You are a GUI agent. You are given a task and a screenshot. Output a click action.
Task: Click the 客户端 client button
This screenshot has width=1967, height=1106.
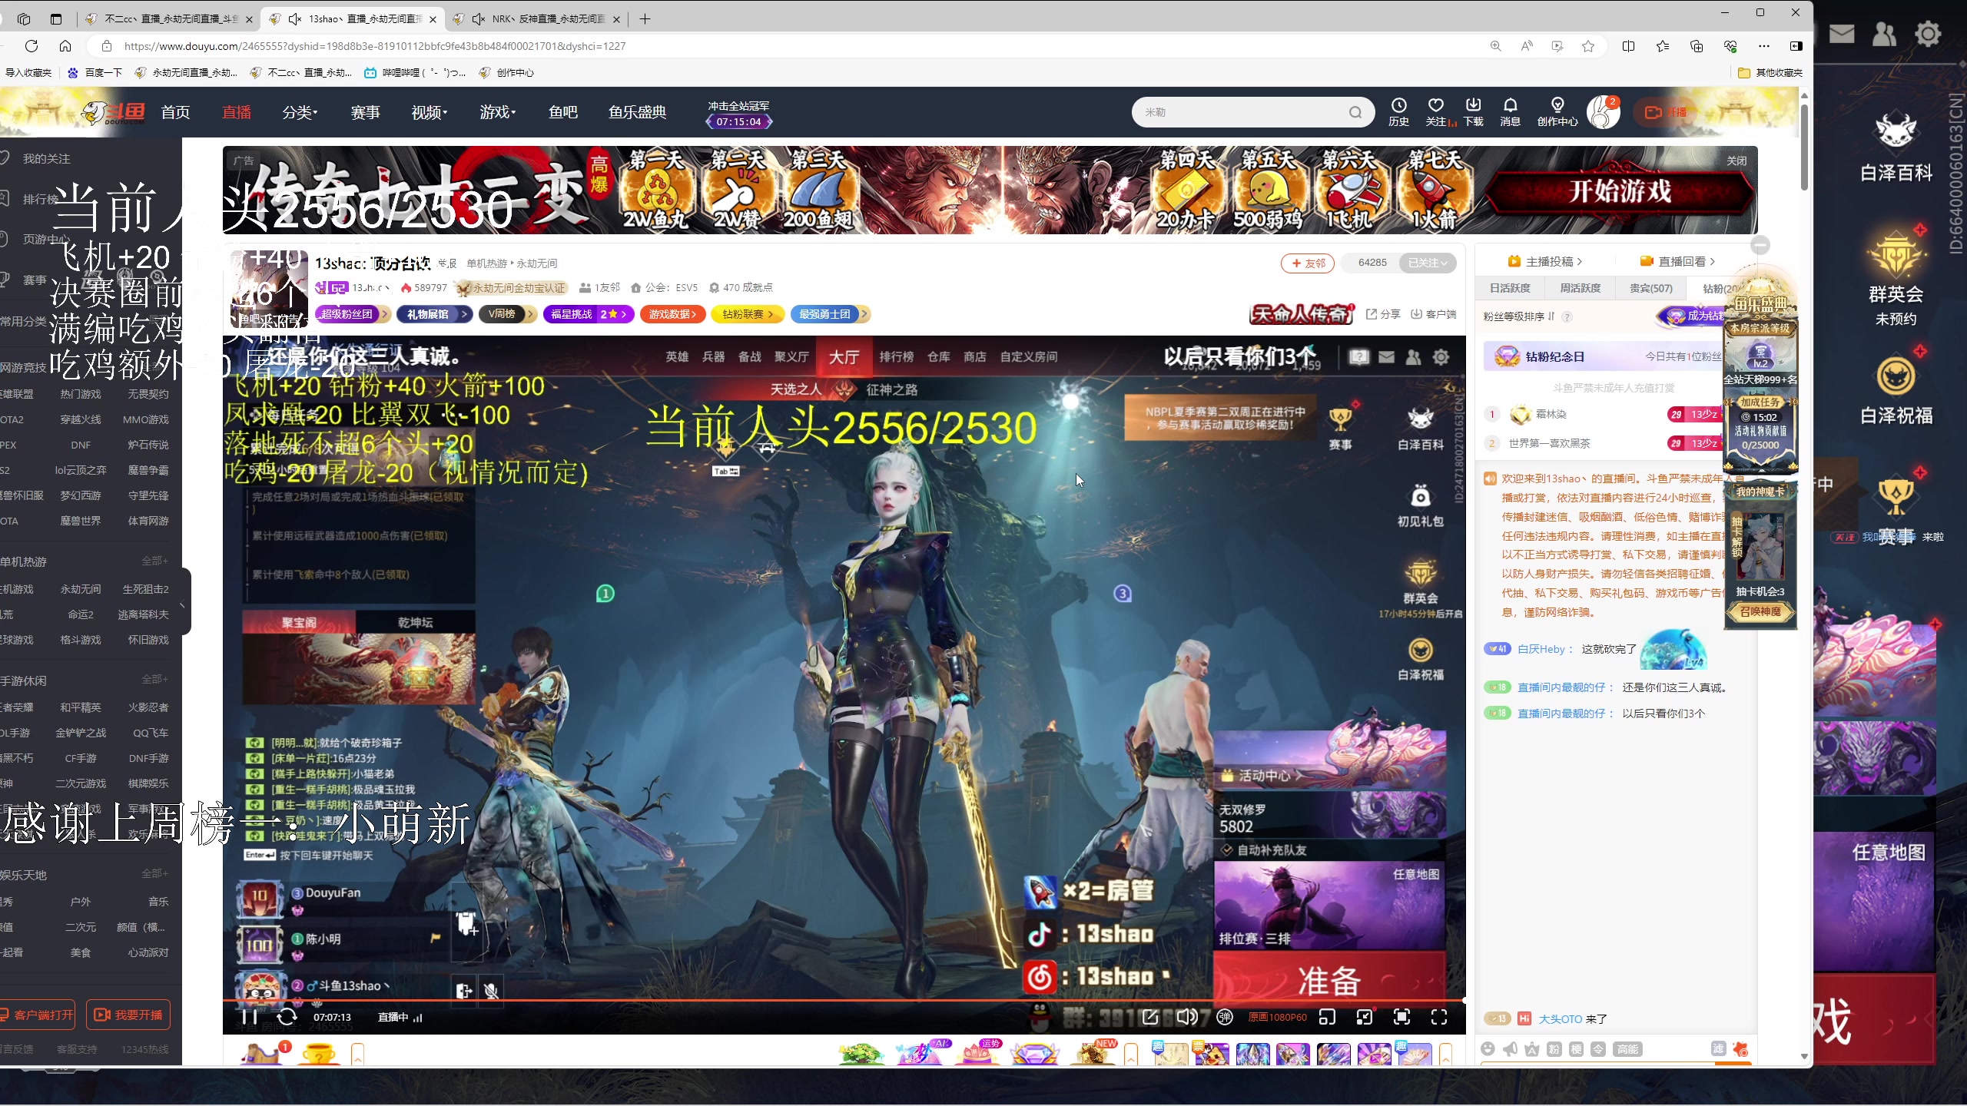tap(1434, 314)
